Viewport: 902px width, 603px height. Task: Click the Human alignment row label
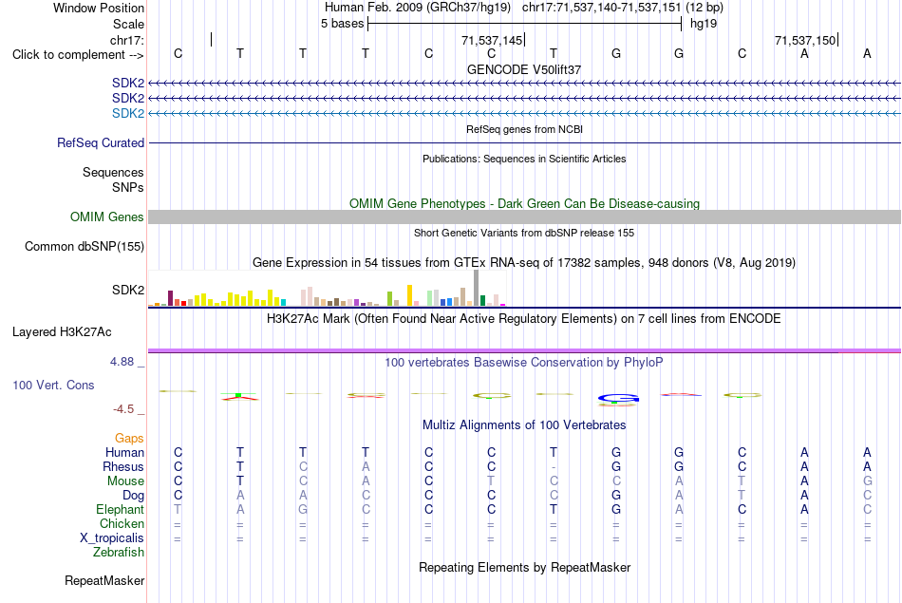point(124,453)
